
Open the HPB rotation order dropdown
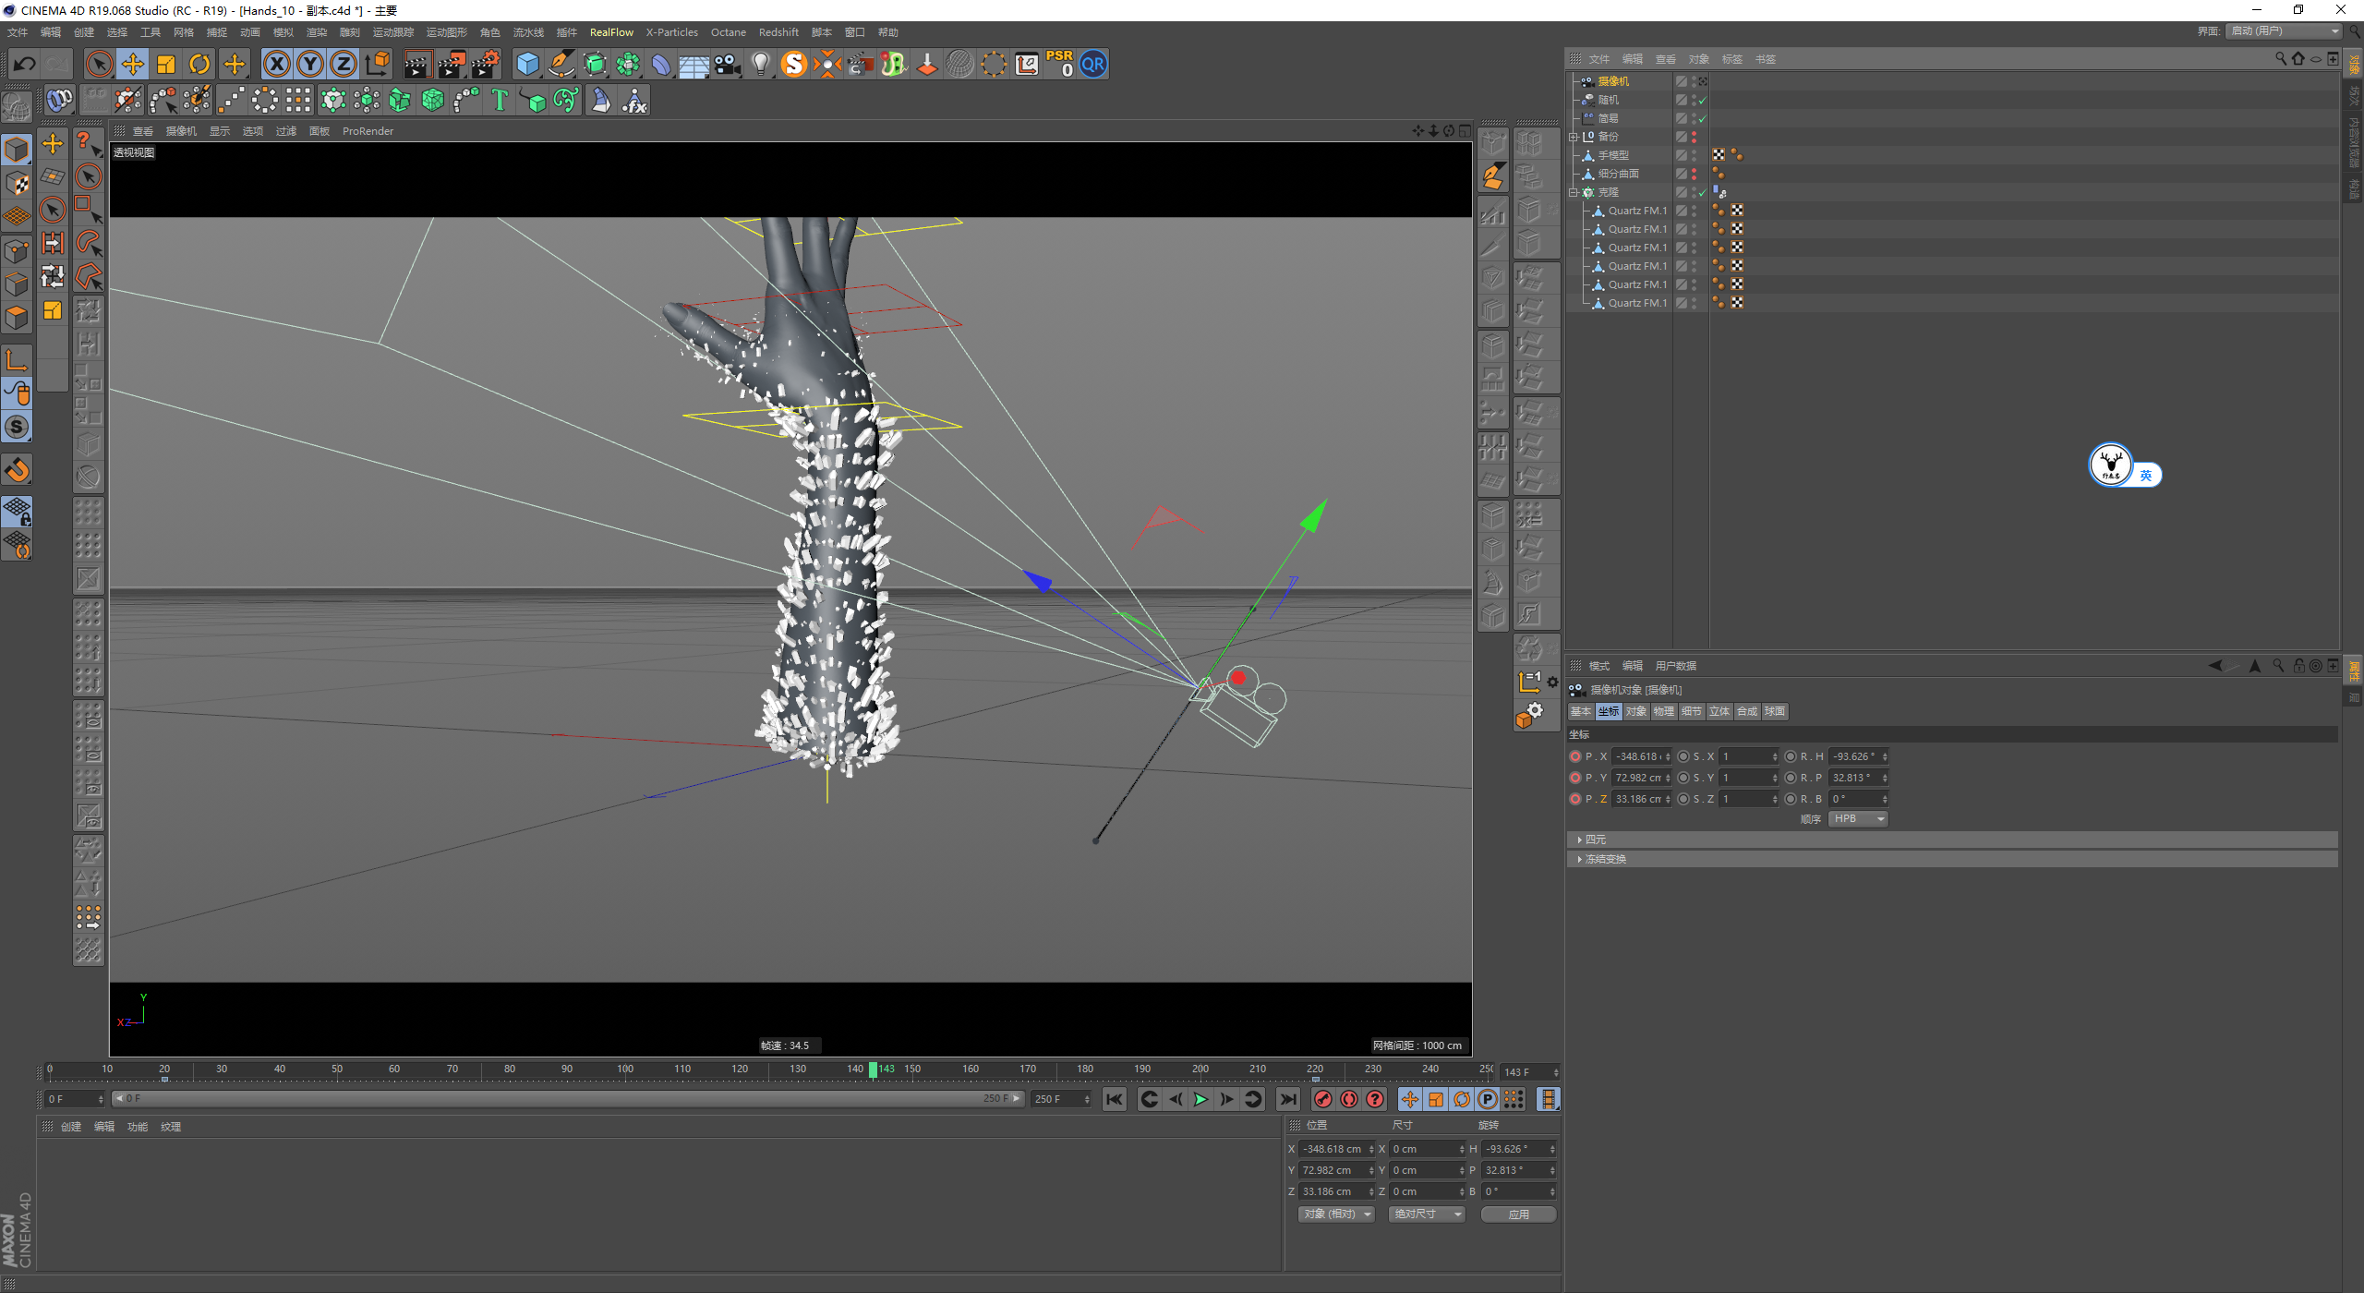point(1858,819)
